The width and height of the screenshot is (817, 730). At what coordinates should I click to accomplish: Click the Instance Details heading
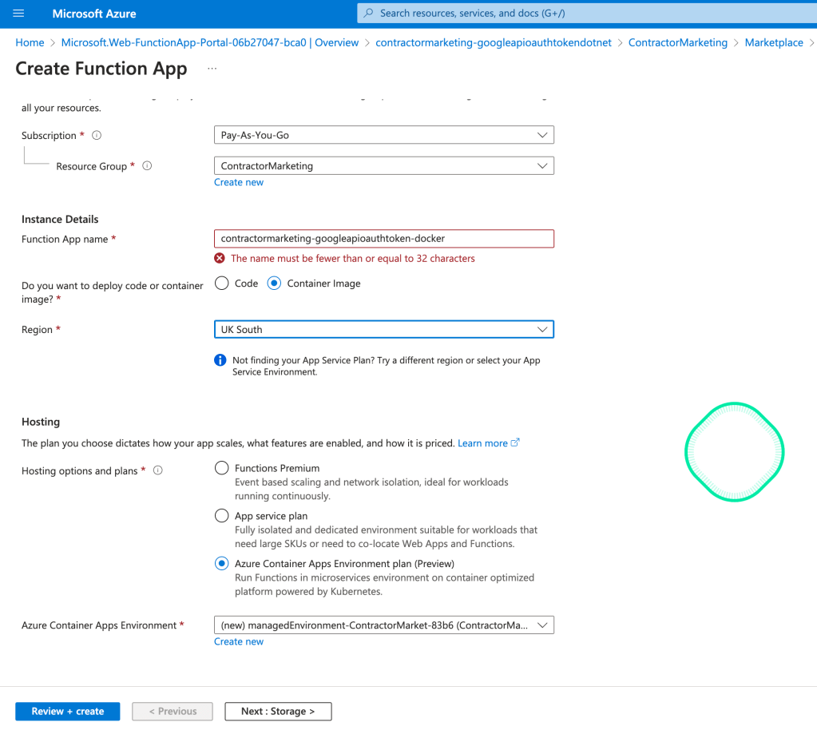click(60, 220)
